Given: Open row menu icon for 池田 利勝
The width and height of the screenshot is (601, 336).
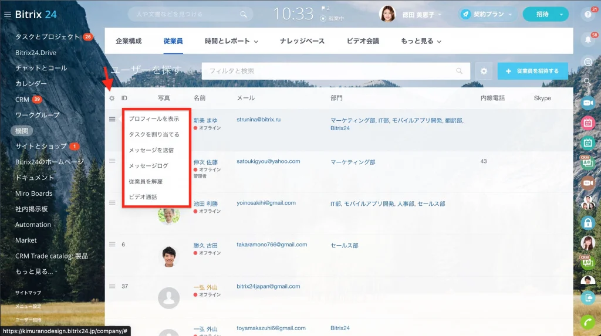Looking at the screenshot, I should click(x=112, y=203).
